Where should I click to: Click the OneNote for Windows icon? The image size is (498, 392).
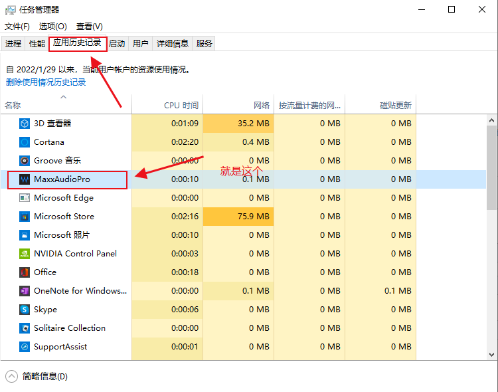[25, 291]
